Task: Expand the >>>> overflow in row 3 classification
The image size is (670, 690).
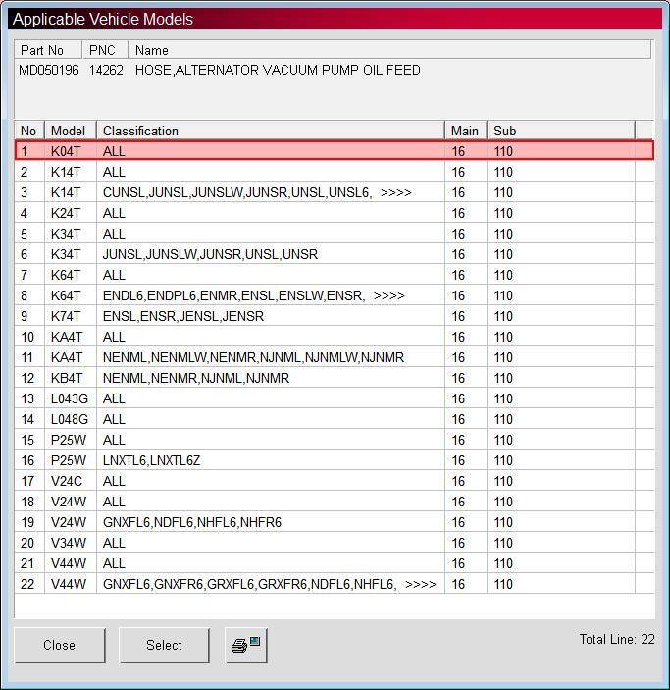Action: point(396,192)
